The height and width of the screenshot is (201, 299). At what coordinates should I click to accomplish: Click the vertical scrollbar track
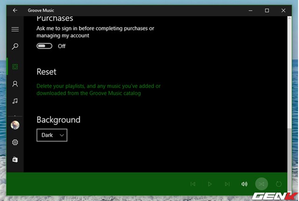290,105
